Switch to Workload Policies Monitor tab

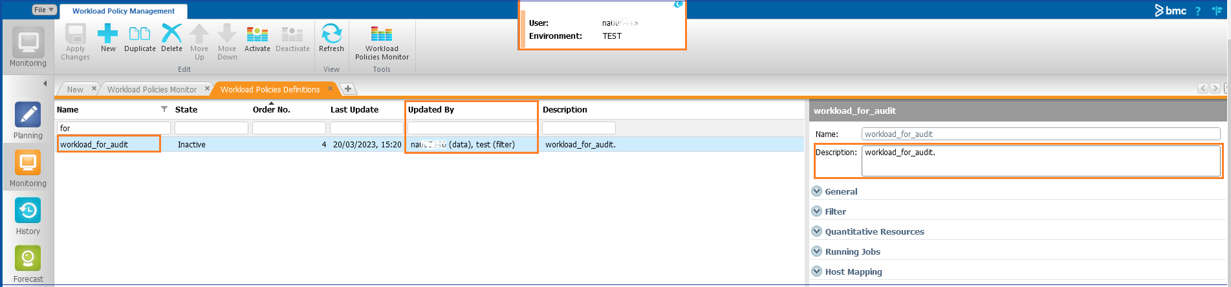151,89
